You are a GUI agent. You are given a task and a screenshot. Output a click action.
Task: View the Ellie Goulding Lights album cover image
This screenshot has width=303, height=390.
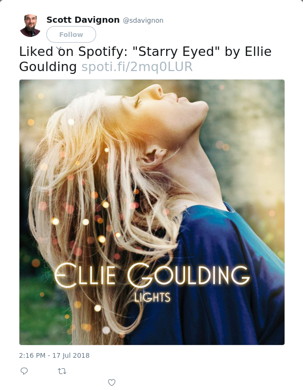[152, 212]
